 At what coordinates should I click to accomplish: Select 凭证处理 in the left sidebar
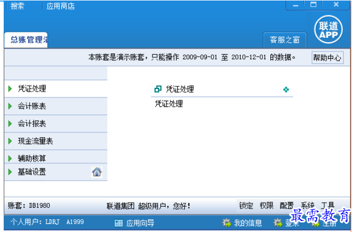(56, 88)
